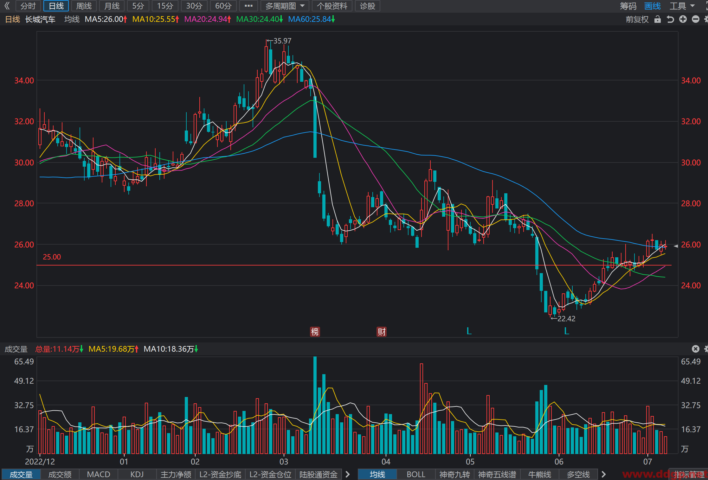This screenshot has width=708, height=480.
Task: Toggle the 筹码 chip distribution panel
Action: [628, 6]
